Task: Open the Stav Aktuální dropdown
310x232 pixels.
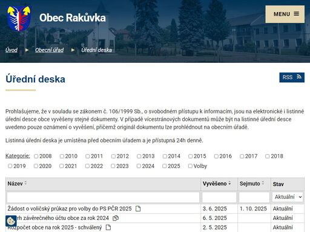Action: point(288,197)
